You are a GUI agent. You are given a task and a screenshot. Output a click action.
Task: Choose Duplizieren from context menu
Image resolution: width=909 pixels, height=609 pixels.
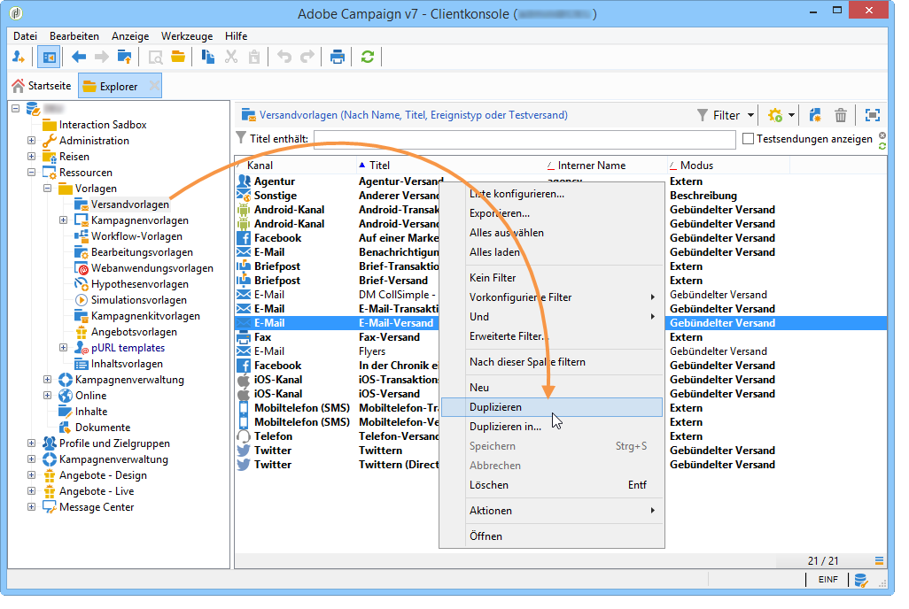click(x=551, y=407)
